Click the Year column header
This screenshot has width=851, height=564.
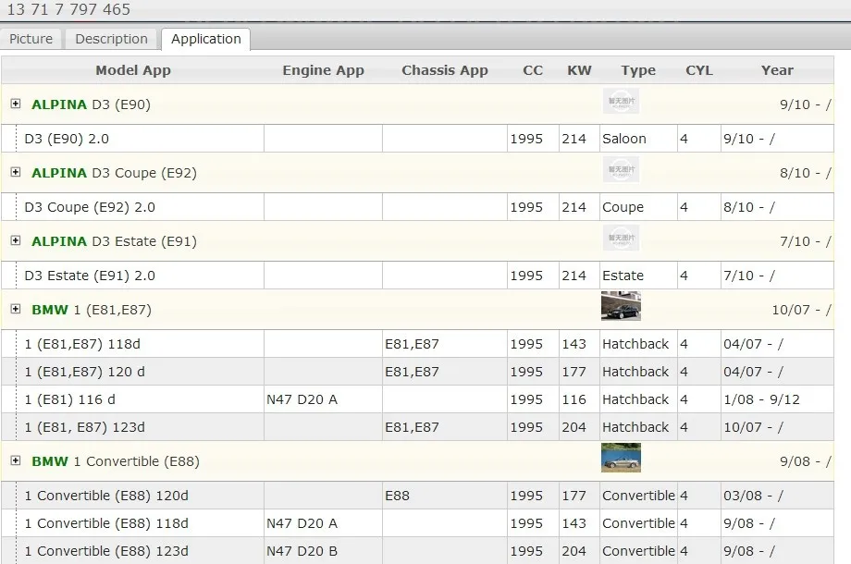[x=777, y=70]
